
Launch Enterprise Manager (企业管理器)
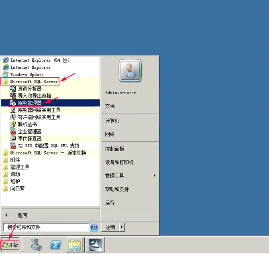click(29, 131)
